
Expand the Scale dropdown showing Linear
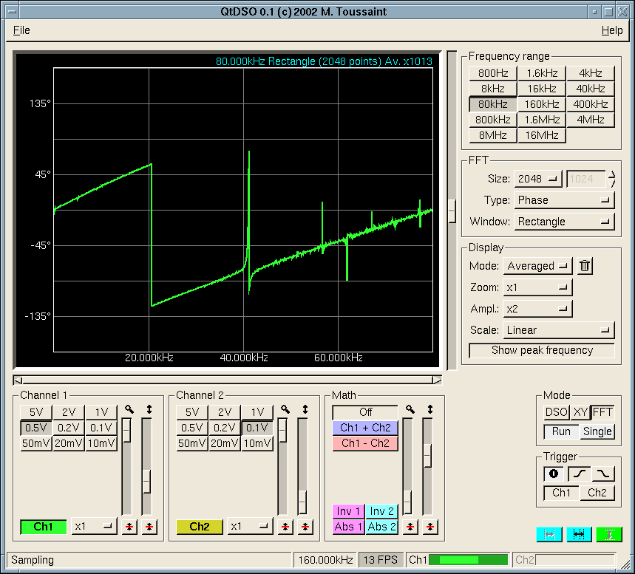coord(559,330)
